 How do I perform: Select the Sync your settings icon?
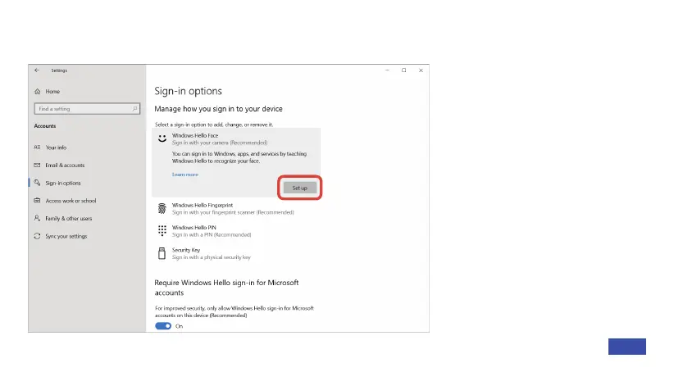[37, 236]
